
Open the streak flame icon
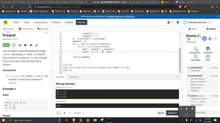click(168, 22)
